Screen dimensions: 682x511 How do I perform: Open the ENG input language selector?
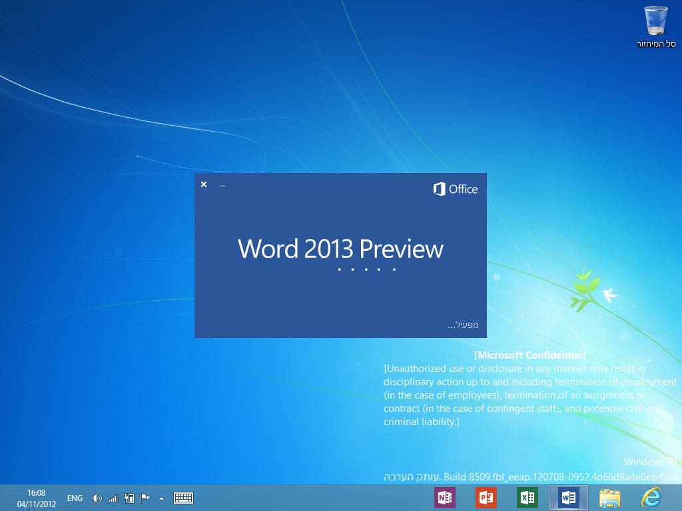[x=75, y=498]
